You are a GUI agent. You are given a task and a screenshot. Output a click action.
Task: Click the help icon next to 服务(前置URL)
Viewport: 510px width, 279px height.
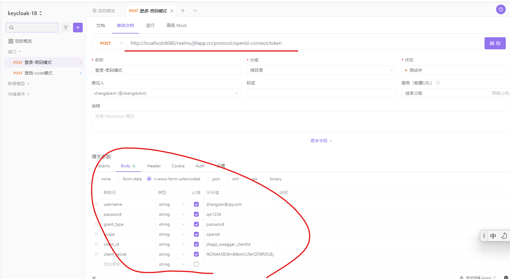click(438, 83)
